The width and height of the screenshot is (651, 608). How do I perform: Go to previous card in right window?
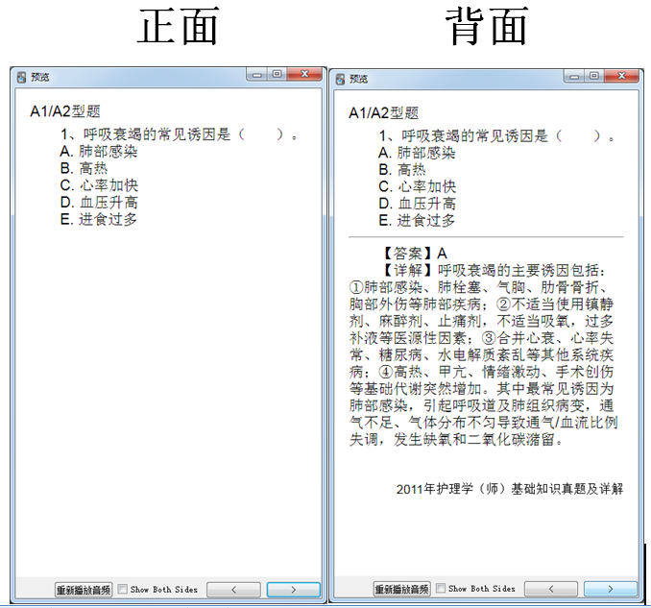point(551,589)
